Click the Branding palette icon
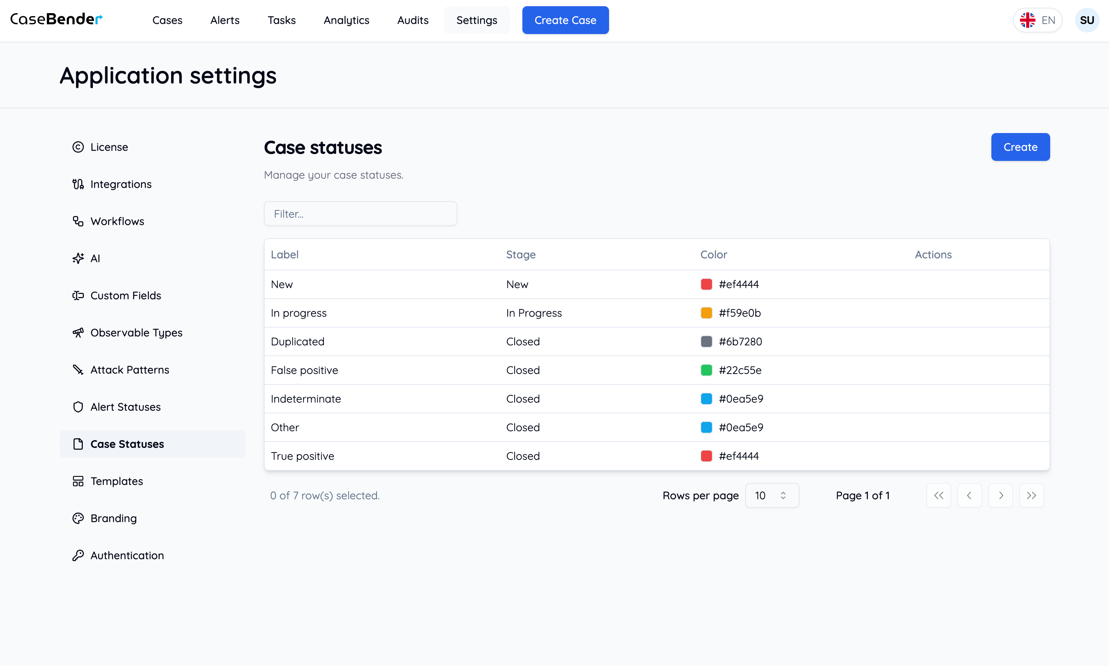The image size is (1109, 666). tap(78, 518)
